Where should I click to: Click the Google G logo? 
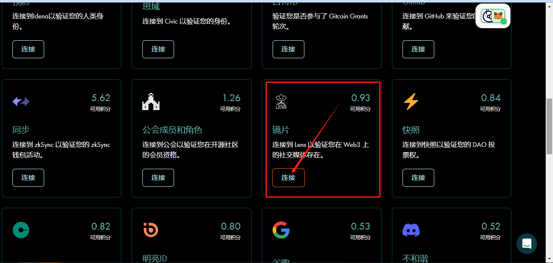(x=281, y=230)
